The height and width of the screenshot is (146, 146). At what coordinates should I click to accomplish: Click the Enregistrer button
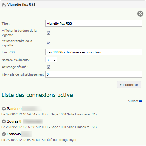point(129,85)
